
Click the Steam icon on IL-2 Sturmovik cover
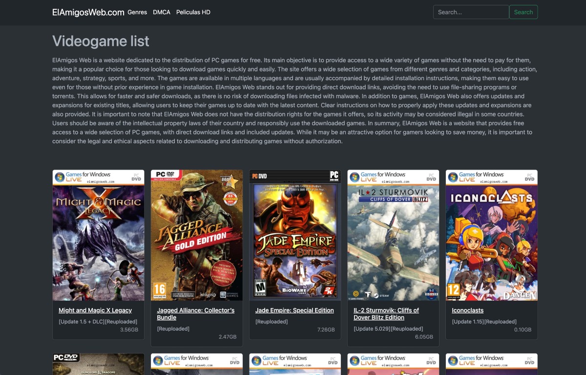(x=377, y=296)
